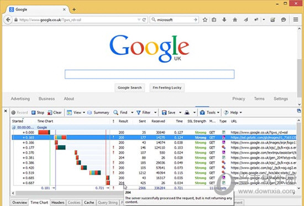Open the Terms footer link

coord(259,99)
